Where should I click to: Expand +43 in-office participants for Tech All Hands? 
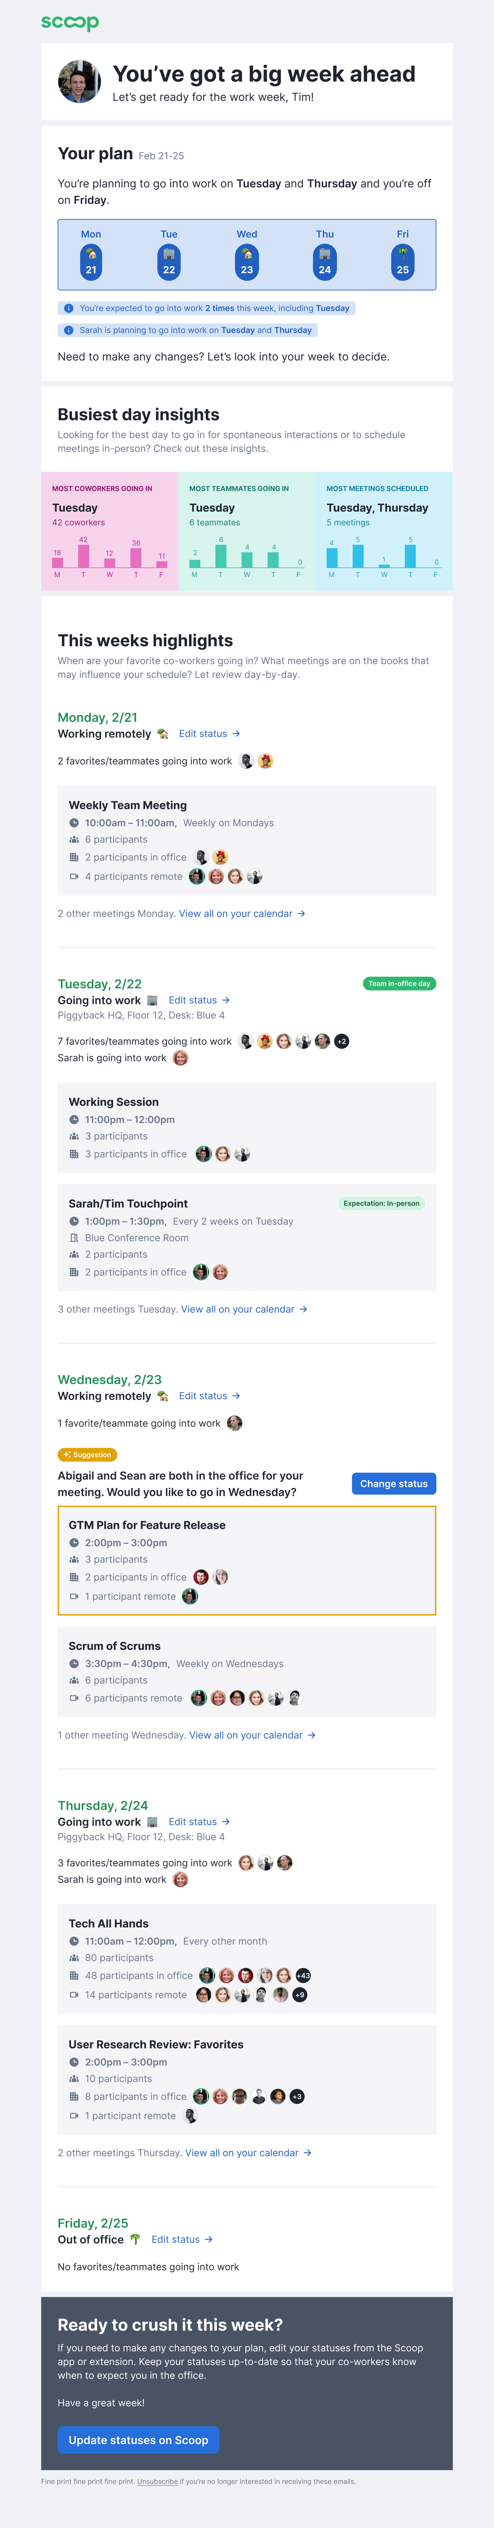pyautogui.click(x=303, y=1975)
